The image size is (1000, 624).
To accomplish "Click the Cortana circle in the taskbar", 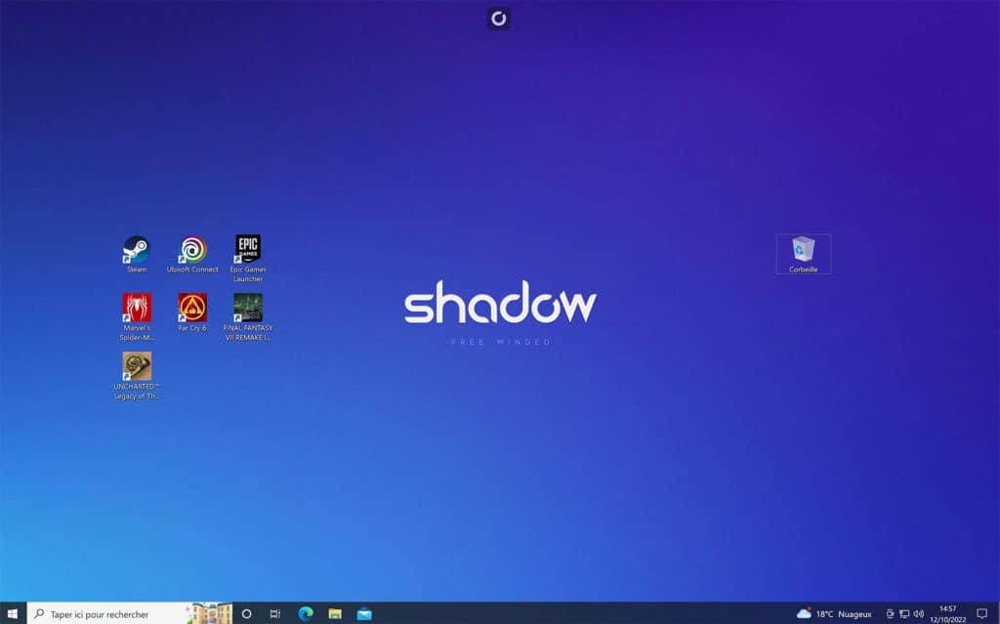I will tap(246, 613).
